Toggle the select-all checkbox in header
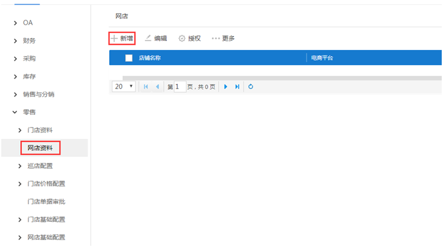Screen dimensions: 443x247 (129, 58)
